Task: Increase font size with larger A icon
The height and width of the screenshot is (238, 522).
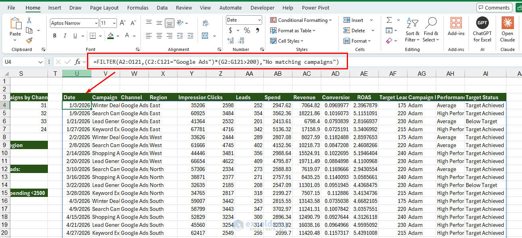Action: pos(123,23)
